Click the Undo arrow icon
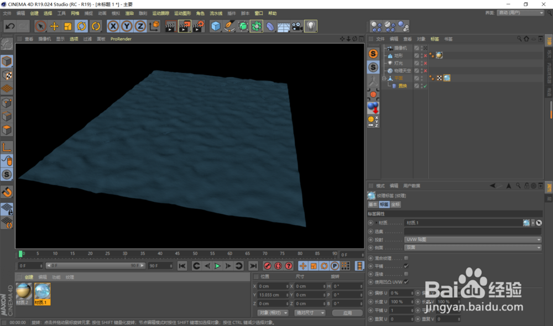Viewport: 553px width, 326px height. (x=10, y=26)
